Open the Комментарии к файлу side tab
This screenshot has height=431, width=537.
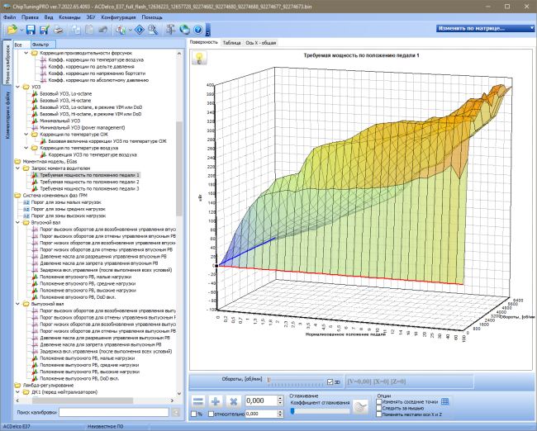point(7,116)
